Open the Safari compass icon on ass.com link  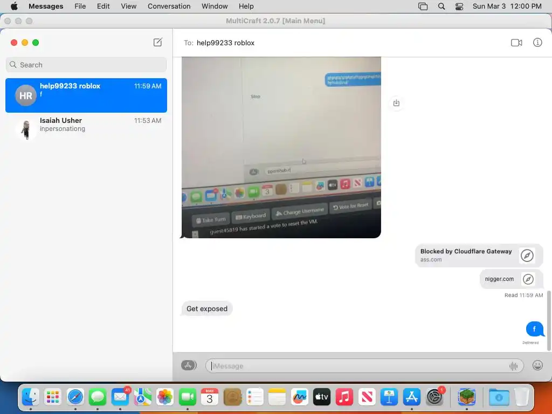point(527,255)
